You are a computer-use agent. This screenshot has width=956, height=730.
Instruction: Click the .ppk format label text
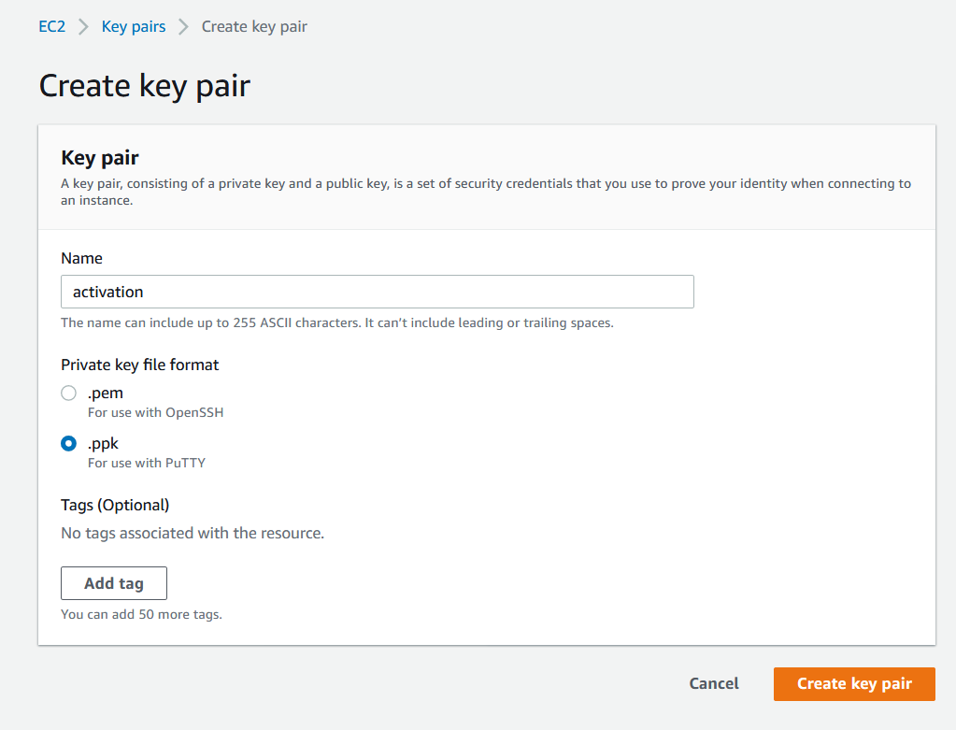click(x=103, y=443)
